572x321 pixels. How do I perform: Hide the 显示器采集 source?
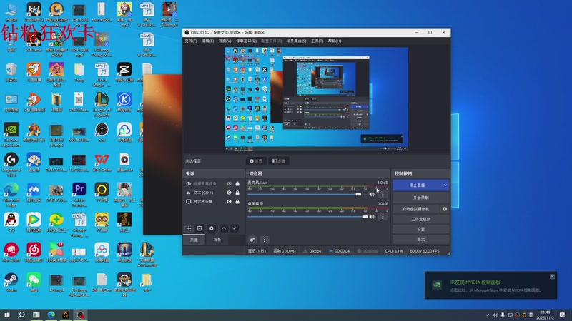[229, 201]
